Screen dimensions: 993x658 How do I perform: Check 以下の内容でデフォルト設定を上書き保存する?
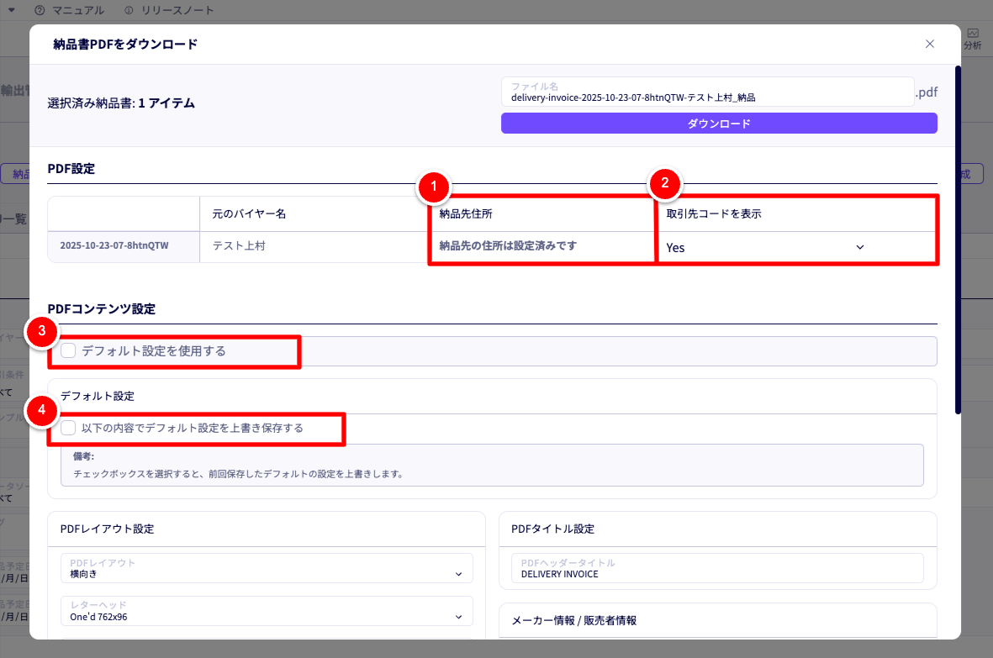(68, 428)
